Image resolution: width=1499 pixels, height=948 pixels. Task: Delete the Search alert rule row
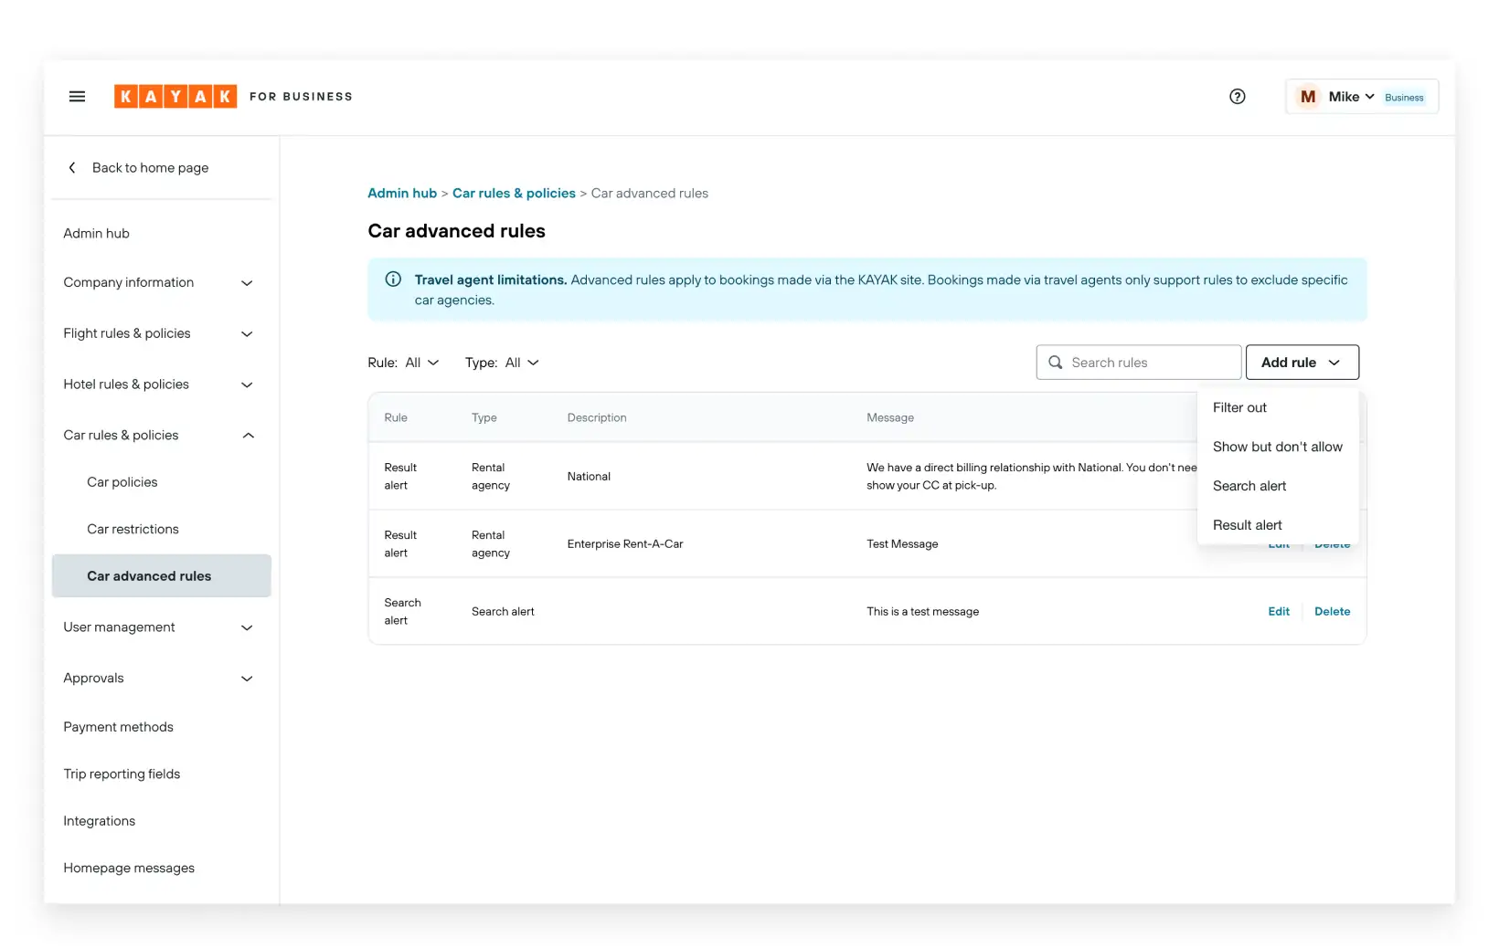(x=1332, y=611)
